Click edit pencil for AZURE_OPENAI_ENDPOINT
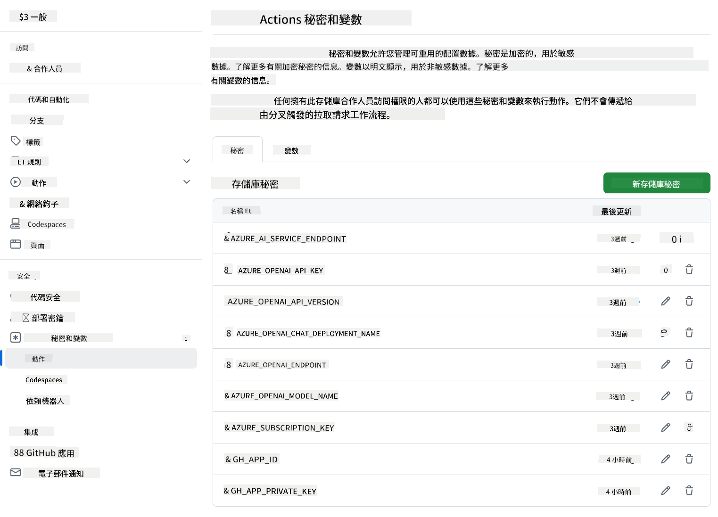The height and width of the screenshot is (517, 718). 665,364
